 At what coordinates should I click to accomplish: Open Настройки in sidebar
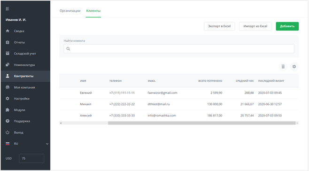[x=22, y=99]
